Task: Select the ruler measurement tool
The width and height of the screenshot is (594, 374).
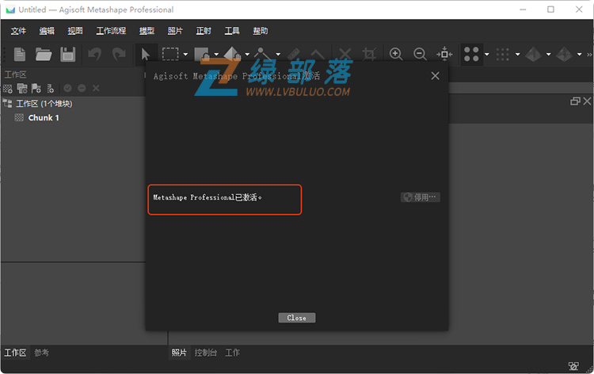Action: click(x=294, y=54)
